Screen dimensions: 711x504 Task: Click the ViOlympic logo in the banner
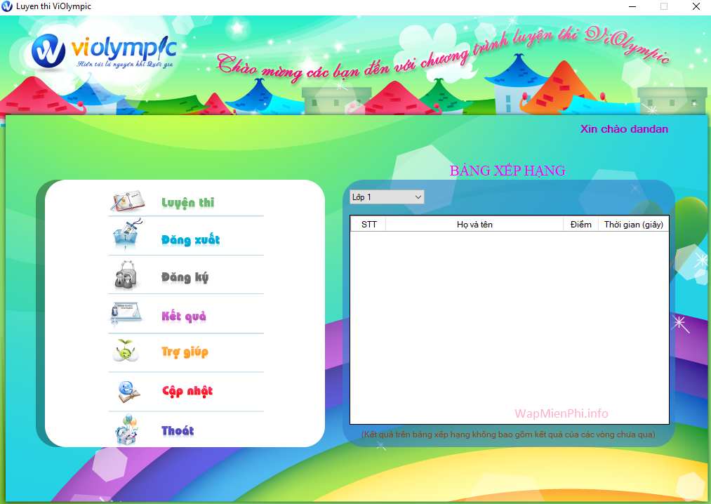click(105, 51)
